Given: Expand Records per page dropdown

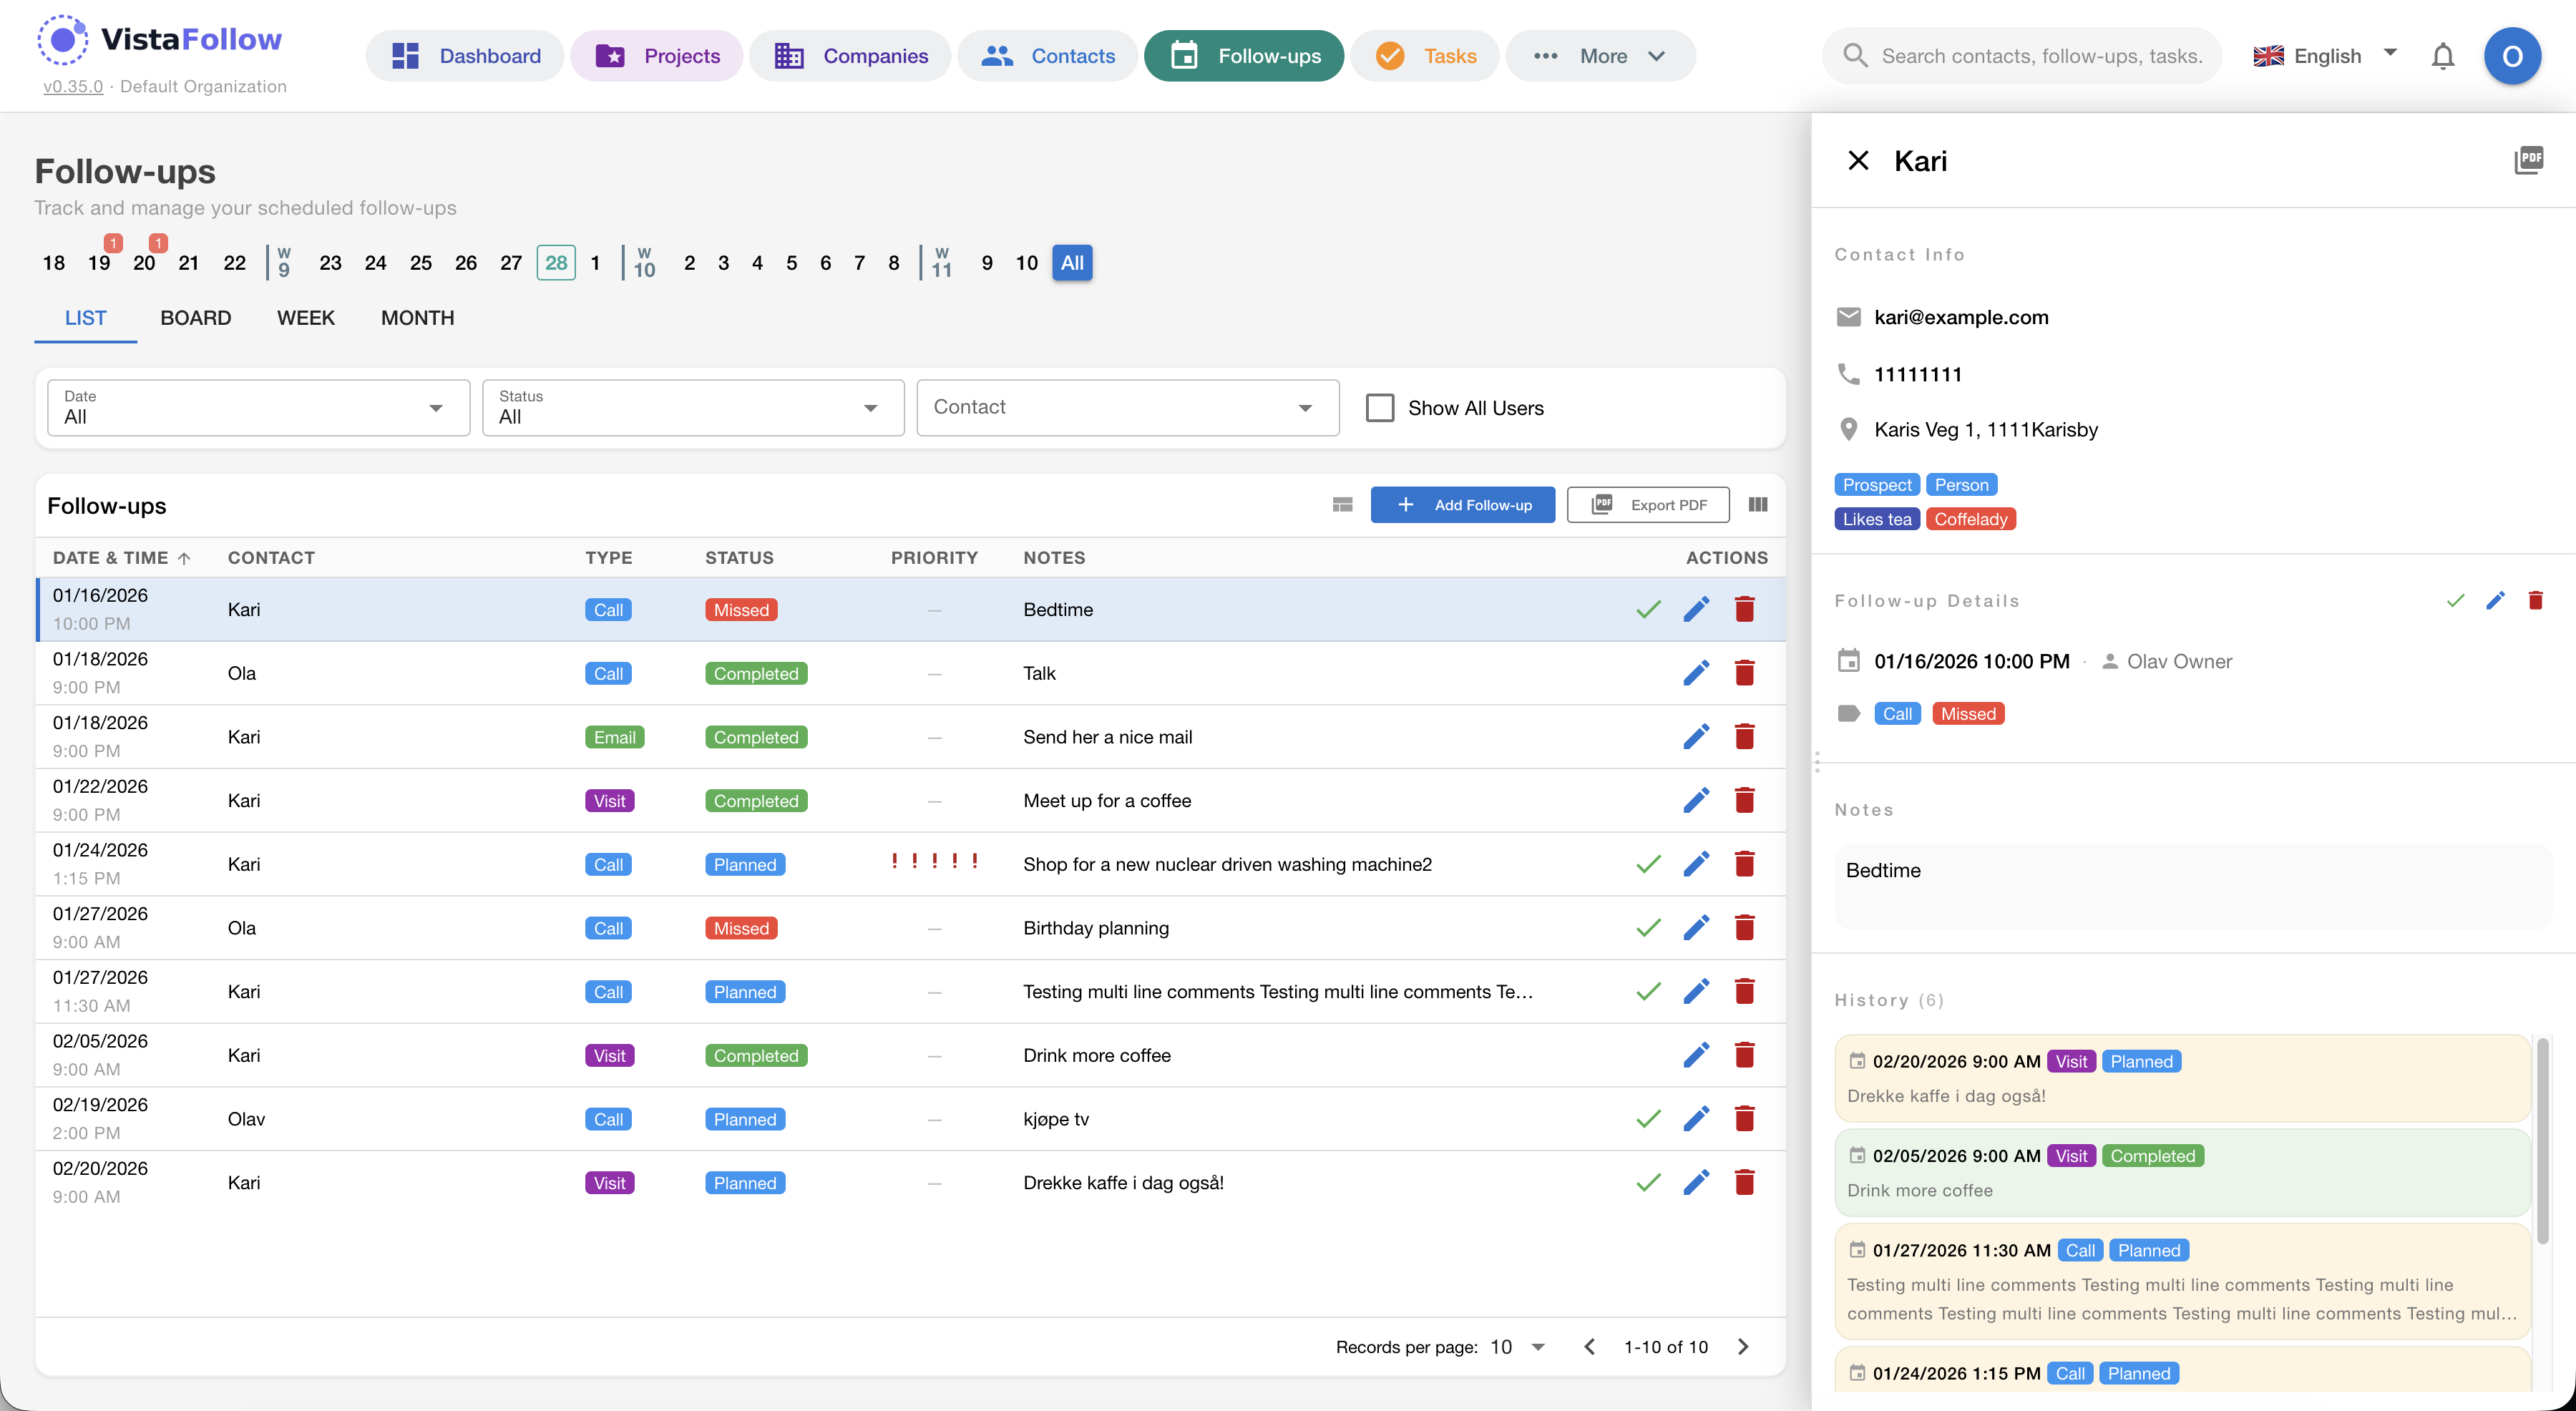Looking at the screenshot, I should (x=1517, y=1347).
